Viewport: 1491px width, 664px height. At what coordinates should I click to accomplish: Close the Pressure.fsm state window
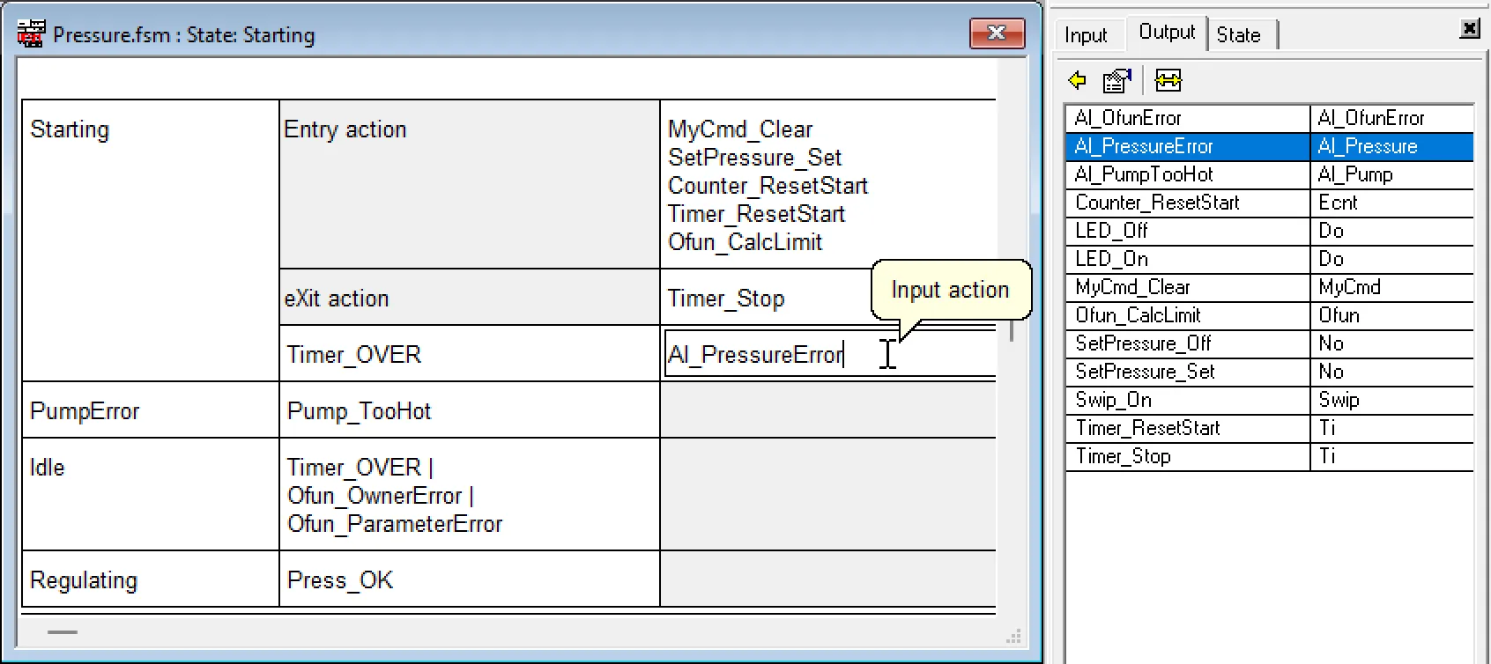pyautogui.click(x=997, y=33)
